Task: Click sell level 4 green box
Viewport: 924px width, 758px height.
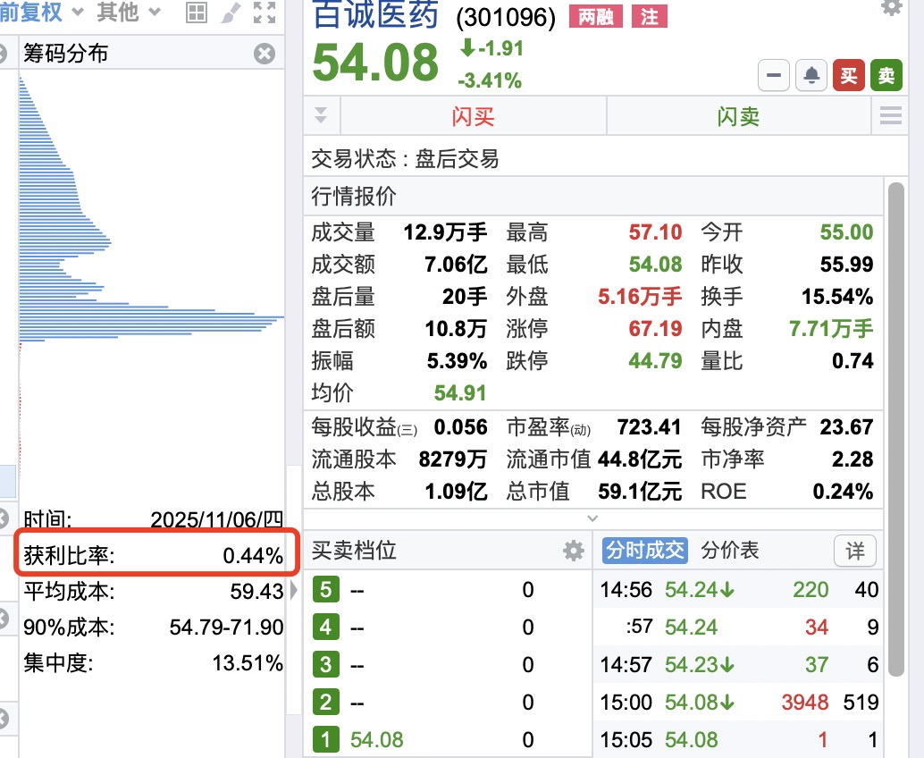Action: [x=326, y=627]
